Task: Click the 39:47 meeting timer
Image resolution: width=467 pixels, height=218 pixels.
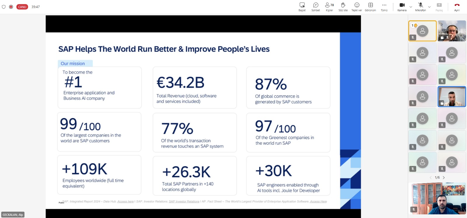Action: (36, 7)
